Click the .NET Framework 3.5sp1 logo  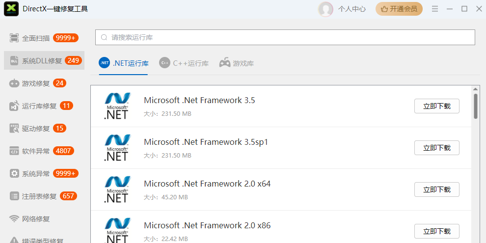point(117,148)
